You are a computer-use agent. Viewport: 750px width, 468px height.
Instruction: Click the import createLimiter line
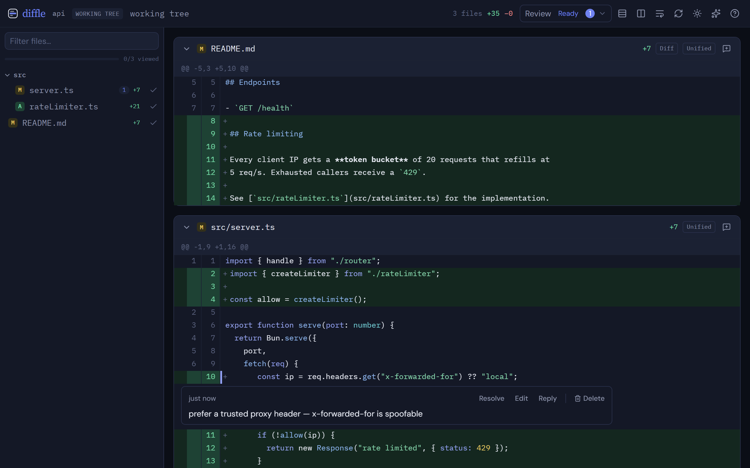(334, 273)
